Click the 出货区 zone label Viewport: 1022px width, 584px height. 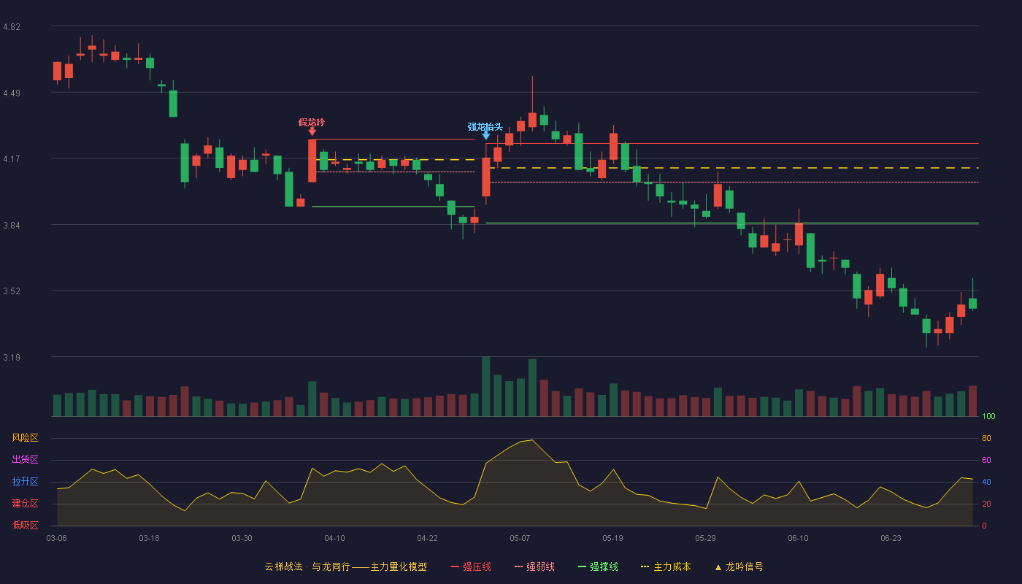(x=25, y=460)
